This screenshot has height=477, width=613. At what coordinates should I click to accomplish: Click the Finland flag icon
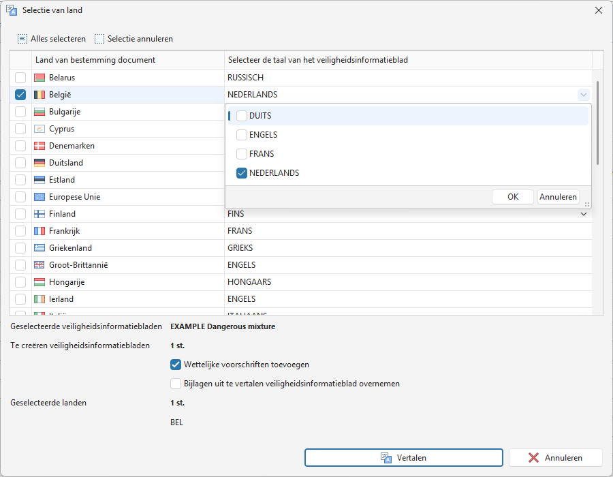[40, 214]
